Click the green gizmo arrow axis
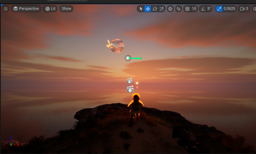 coord(135,58)
